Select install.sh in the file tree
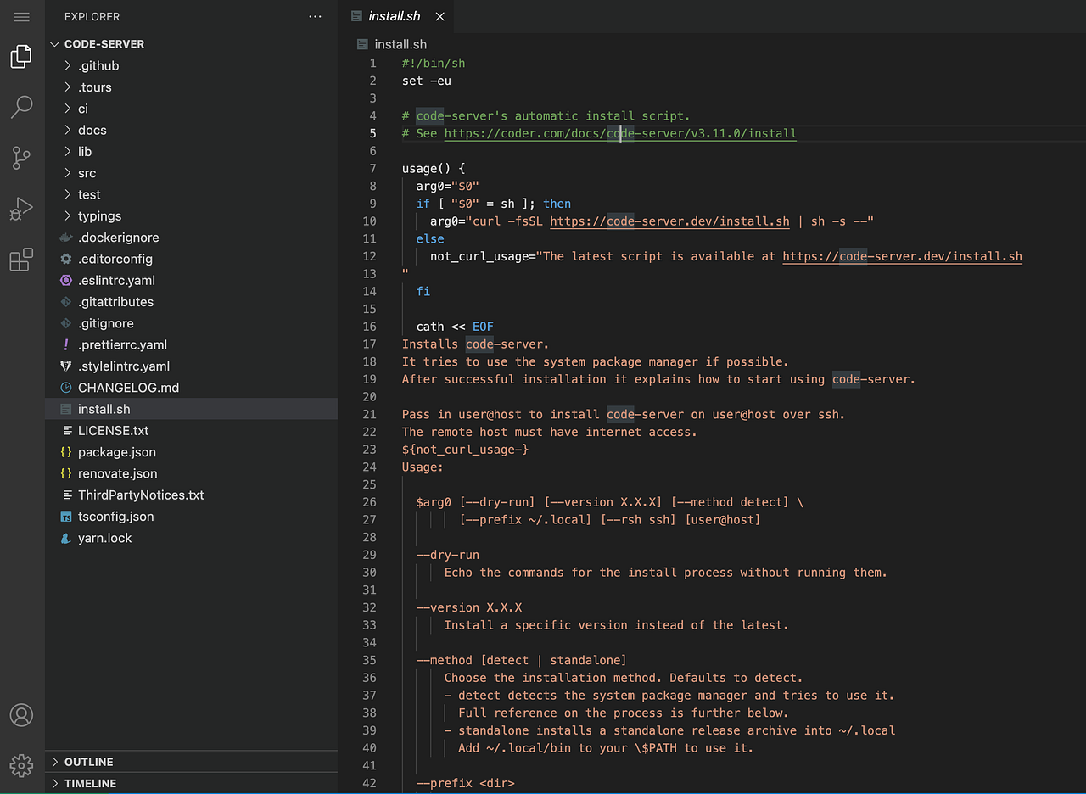 pyautogui.click(x=192, y=409)
